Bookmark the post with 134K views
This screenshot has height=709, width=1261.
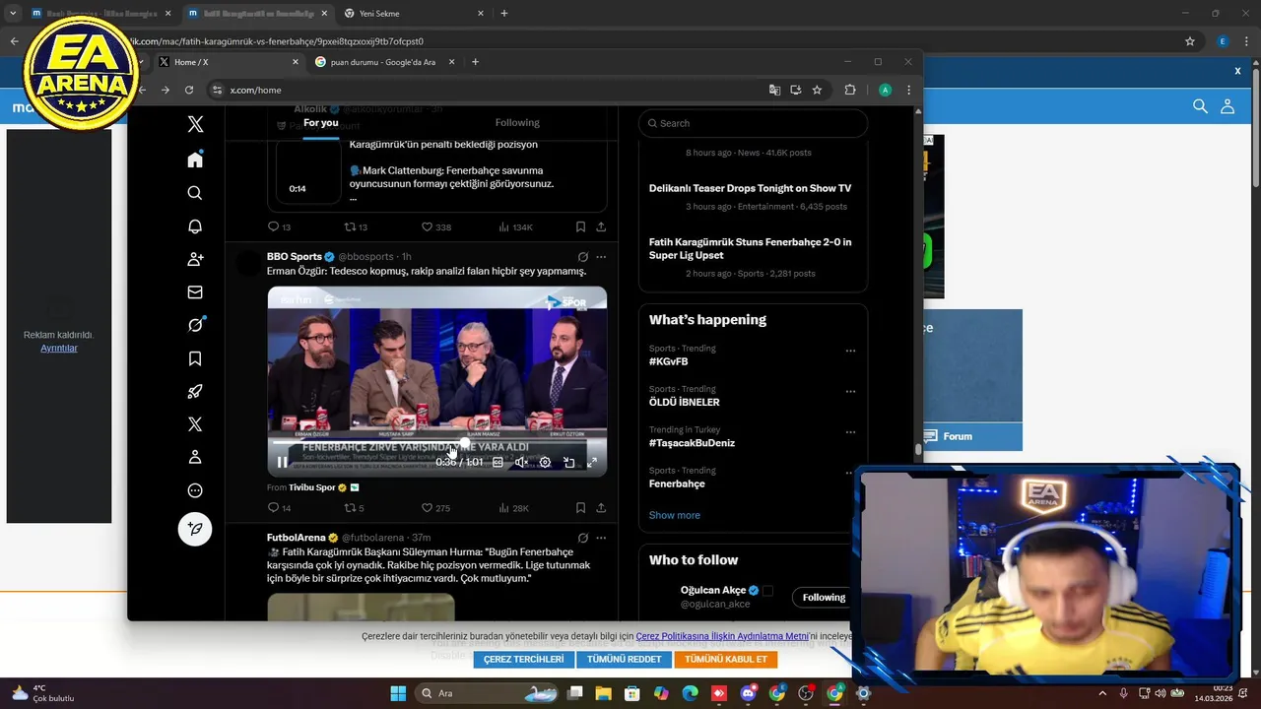580,226
